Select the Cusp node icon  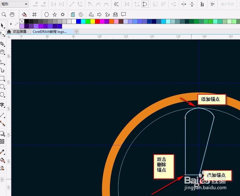[x=90, y=4]
